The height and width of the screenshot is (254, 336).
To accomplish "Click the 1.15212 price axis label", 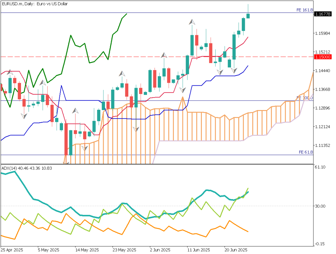I will pyautogui.click(x=323, y=52).
